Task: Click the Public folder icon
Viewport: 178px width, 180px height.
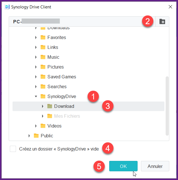Action: pos(36,136)
